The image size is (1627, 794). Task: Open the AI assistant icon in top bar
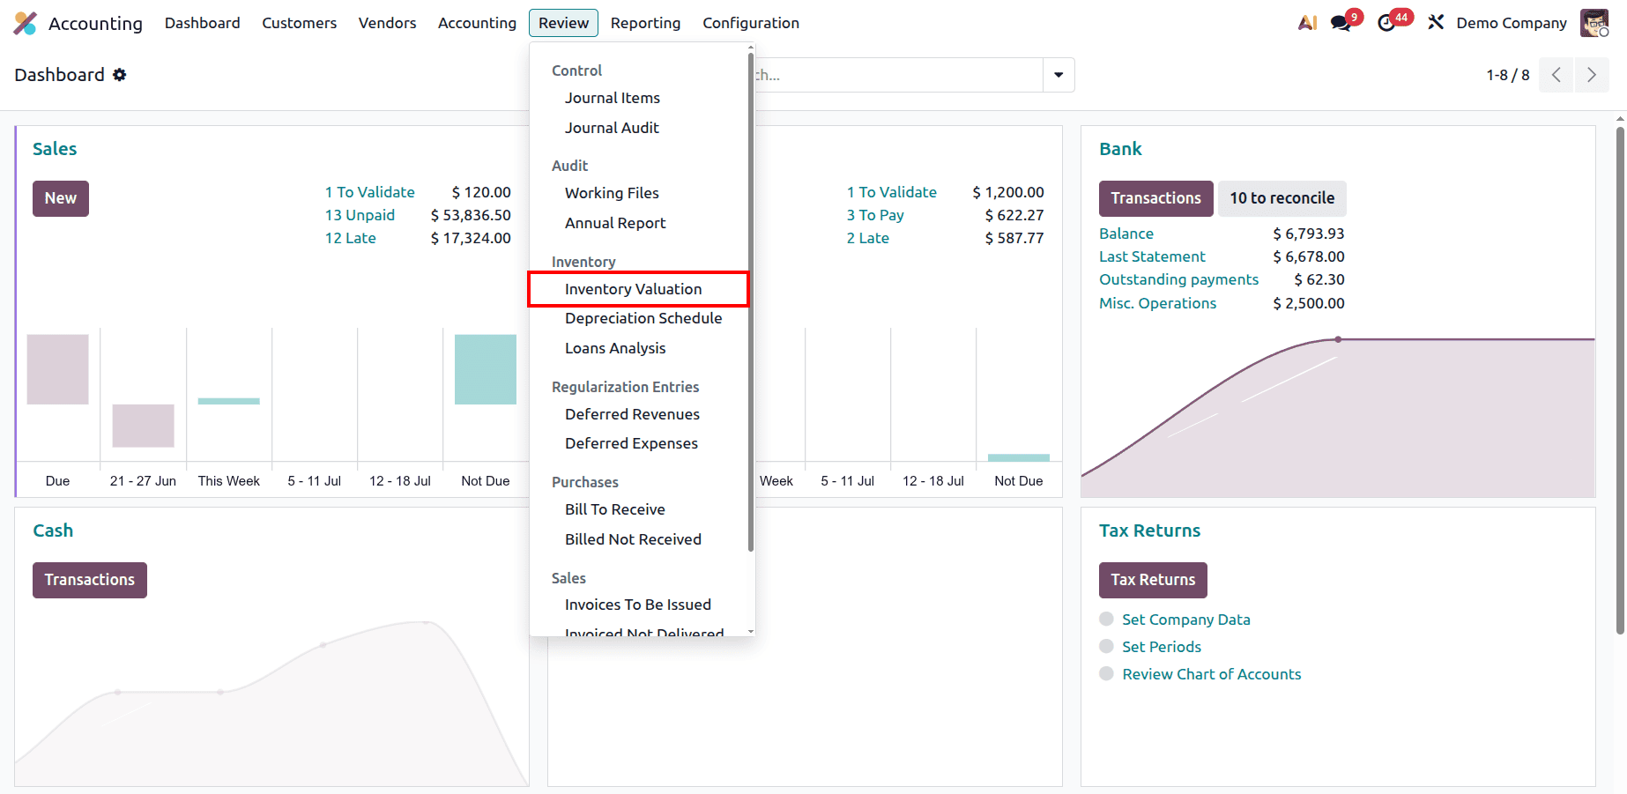[1308, 23]
